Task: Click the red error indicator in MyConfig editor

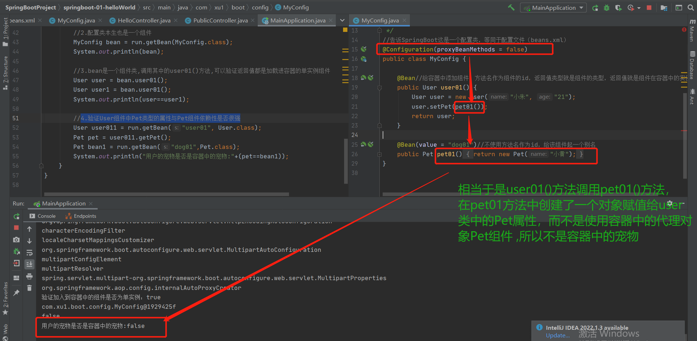Action: [684, 30]
